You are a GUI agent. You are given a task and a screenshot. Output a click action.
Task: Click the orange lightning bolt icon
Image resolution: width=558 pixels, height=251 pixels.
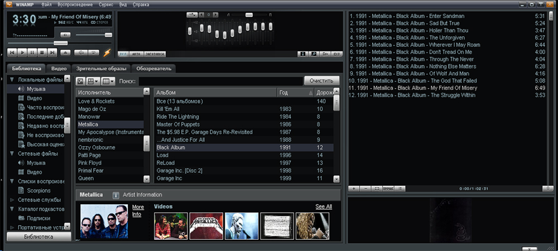coord(107,52)
